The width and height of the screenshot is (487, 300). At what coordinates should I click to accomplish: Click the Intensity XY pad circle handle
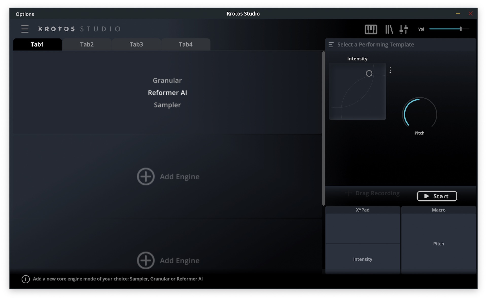(369, 73)
